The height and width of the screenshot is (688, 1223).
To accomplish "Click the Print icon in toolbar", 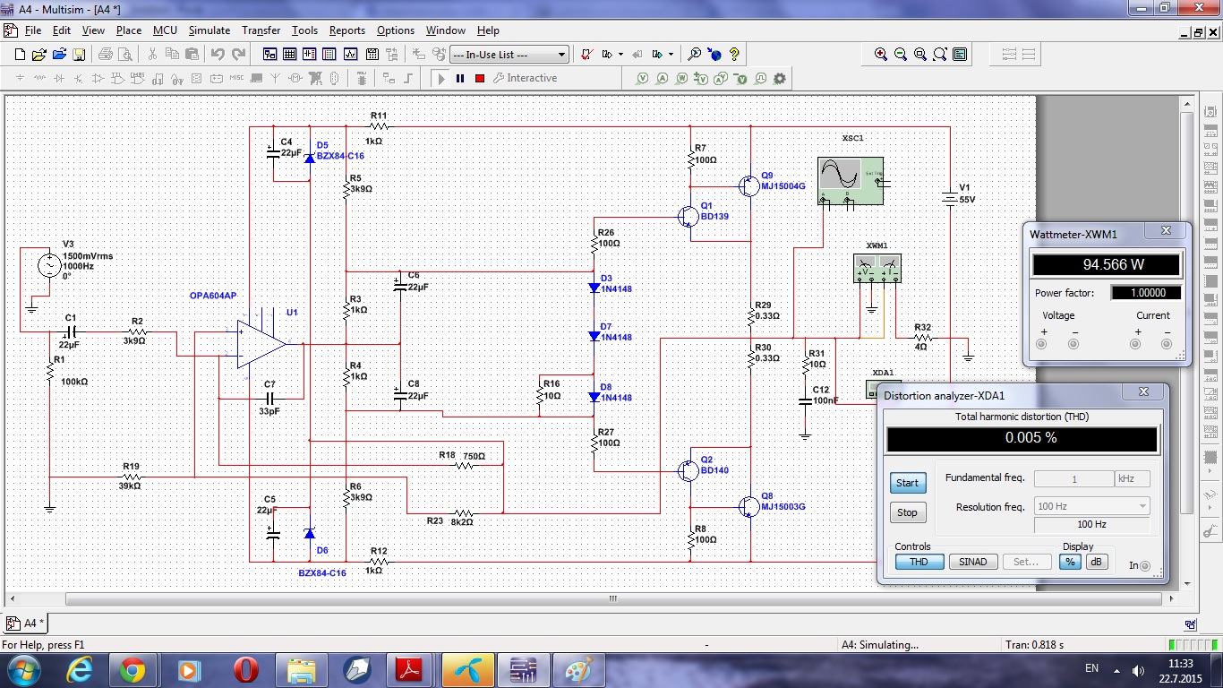I will 106,55.
